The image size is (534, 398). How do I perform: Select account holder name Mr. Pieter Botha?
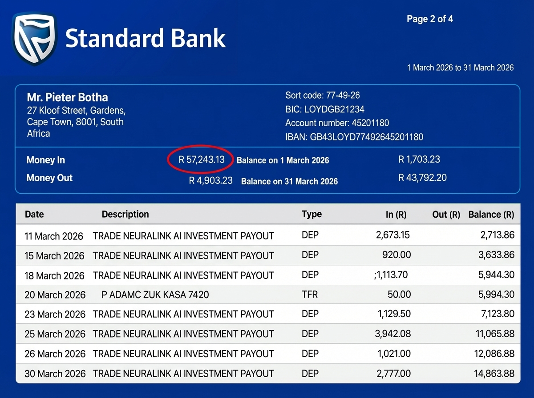tap(67, 97)
